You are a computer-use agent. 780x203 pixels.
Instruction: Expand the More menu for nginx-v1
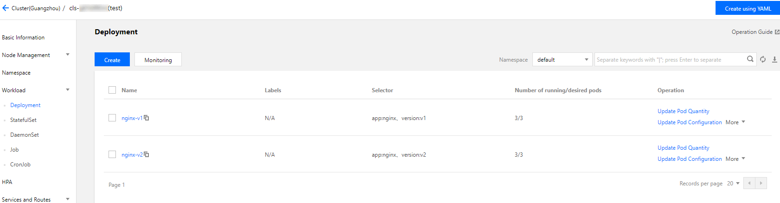[735, 122]
